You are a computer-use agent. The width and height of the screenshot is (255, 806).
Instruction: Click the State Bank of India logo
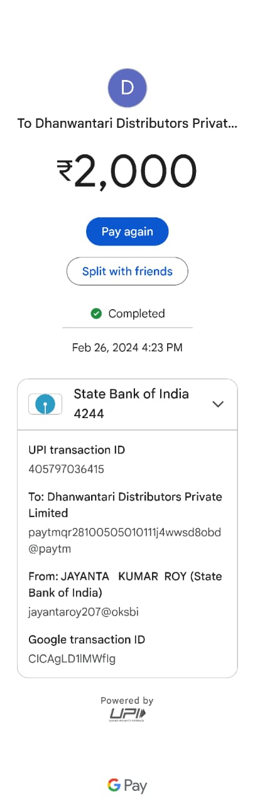(x=45, y=404)
